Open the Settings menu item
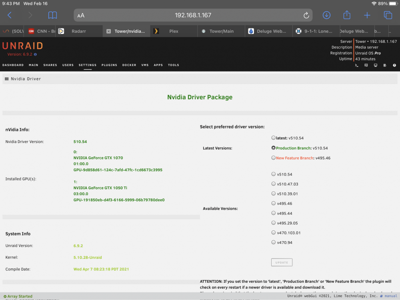Screen dimensions: 400x300 (x=88, y=65)
